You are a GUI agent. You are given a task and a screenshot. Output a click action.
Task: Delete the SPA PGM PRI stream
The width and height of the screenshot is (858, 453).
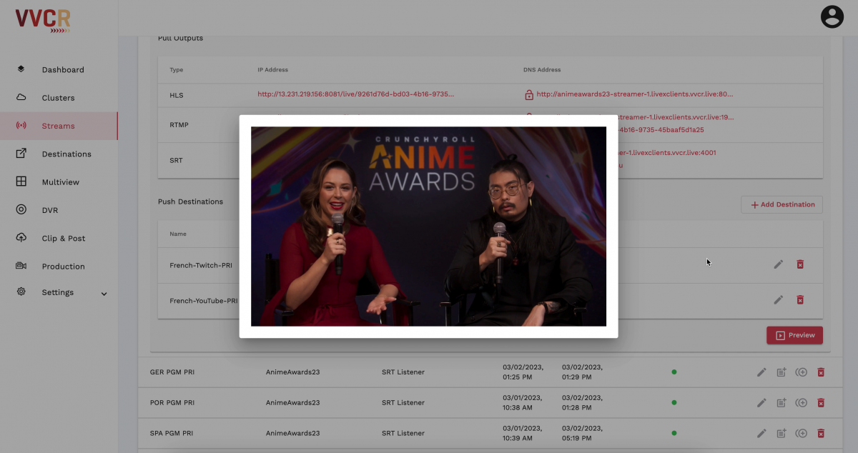[x=821, y=433]
